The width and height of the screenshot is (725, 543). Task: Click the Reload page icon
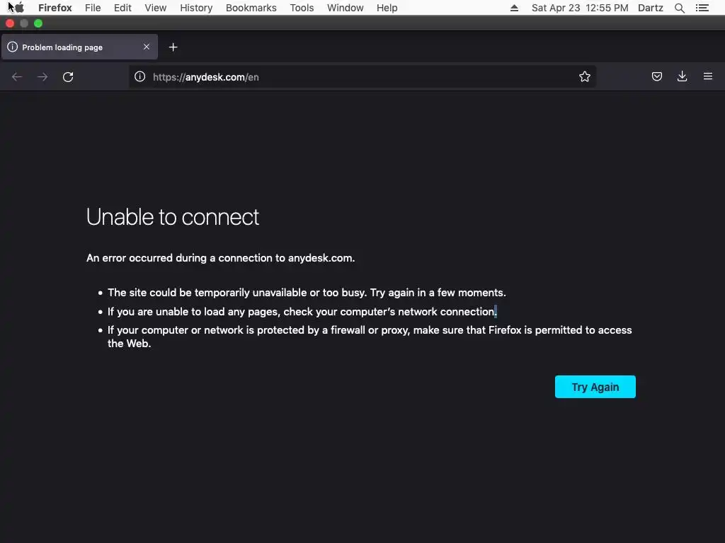click(x=68, y=76)
